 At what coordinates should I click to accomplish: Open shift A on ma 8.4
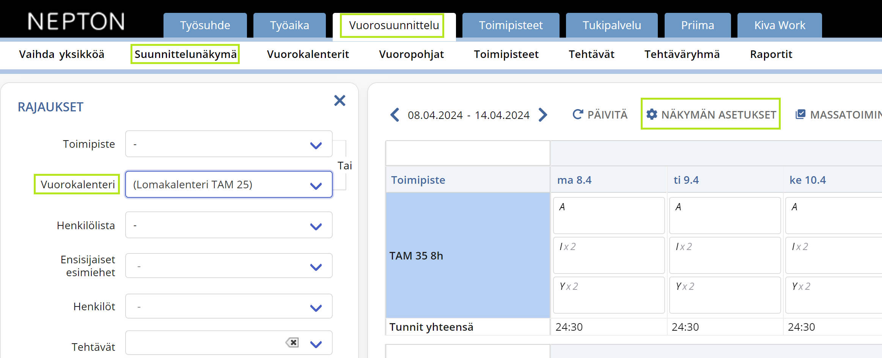pos(609,215)
